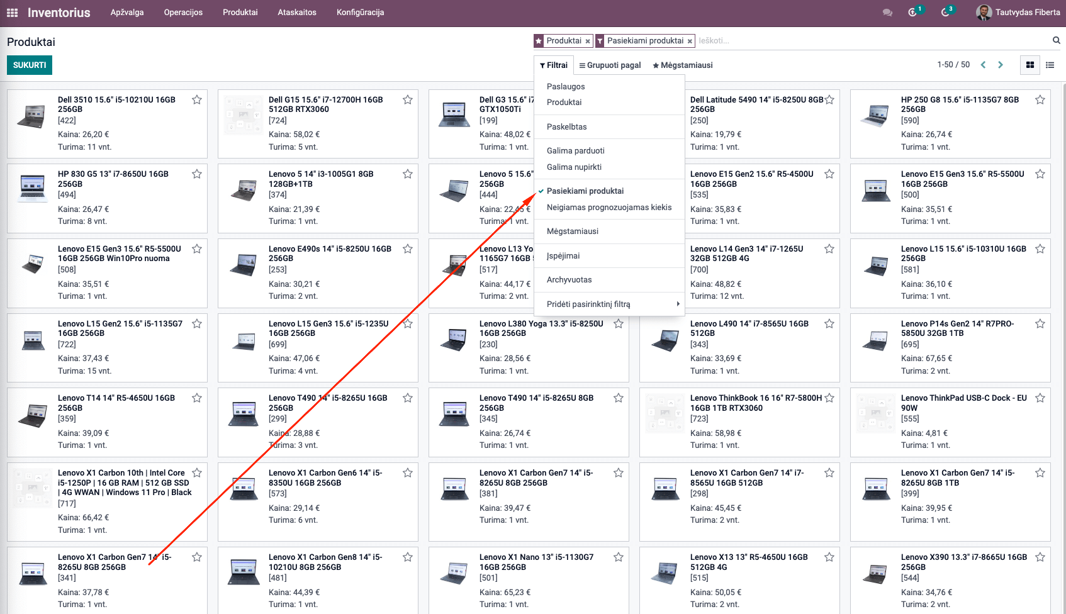Remove the Pasiekiami produktai filter facet

[690, 42]
